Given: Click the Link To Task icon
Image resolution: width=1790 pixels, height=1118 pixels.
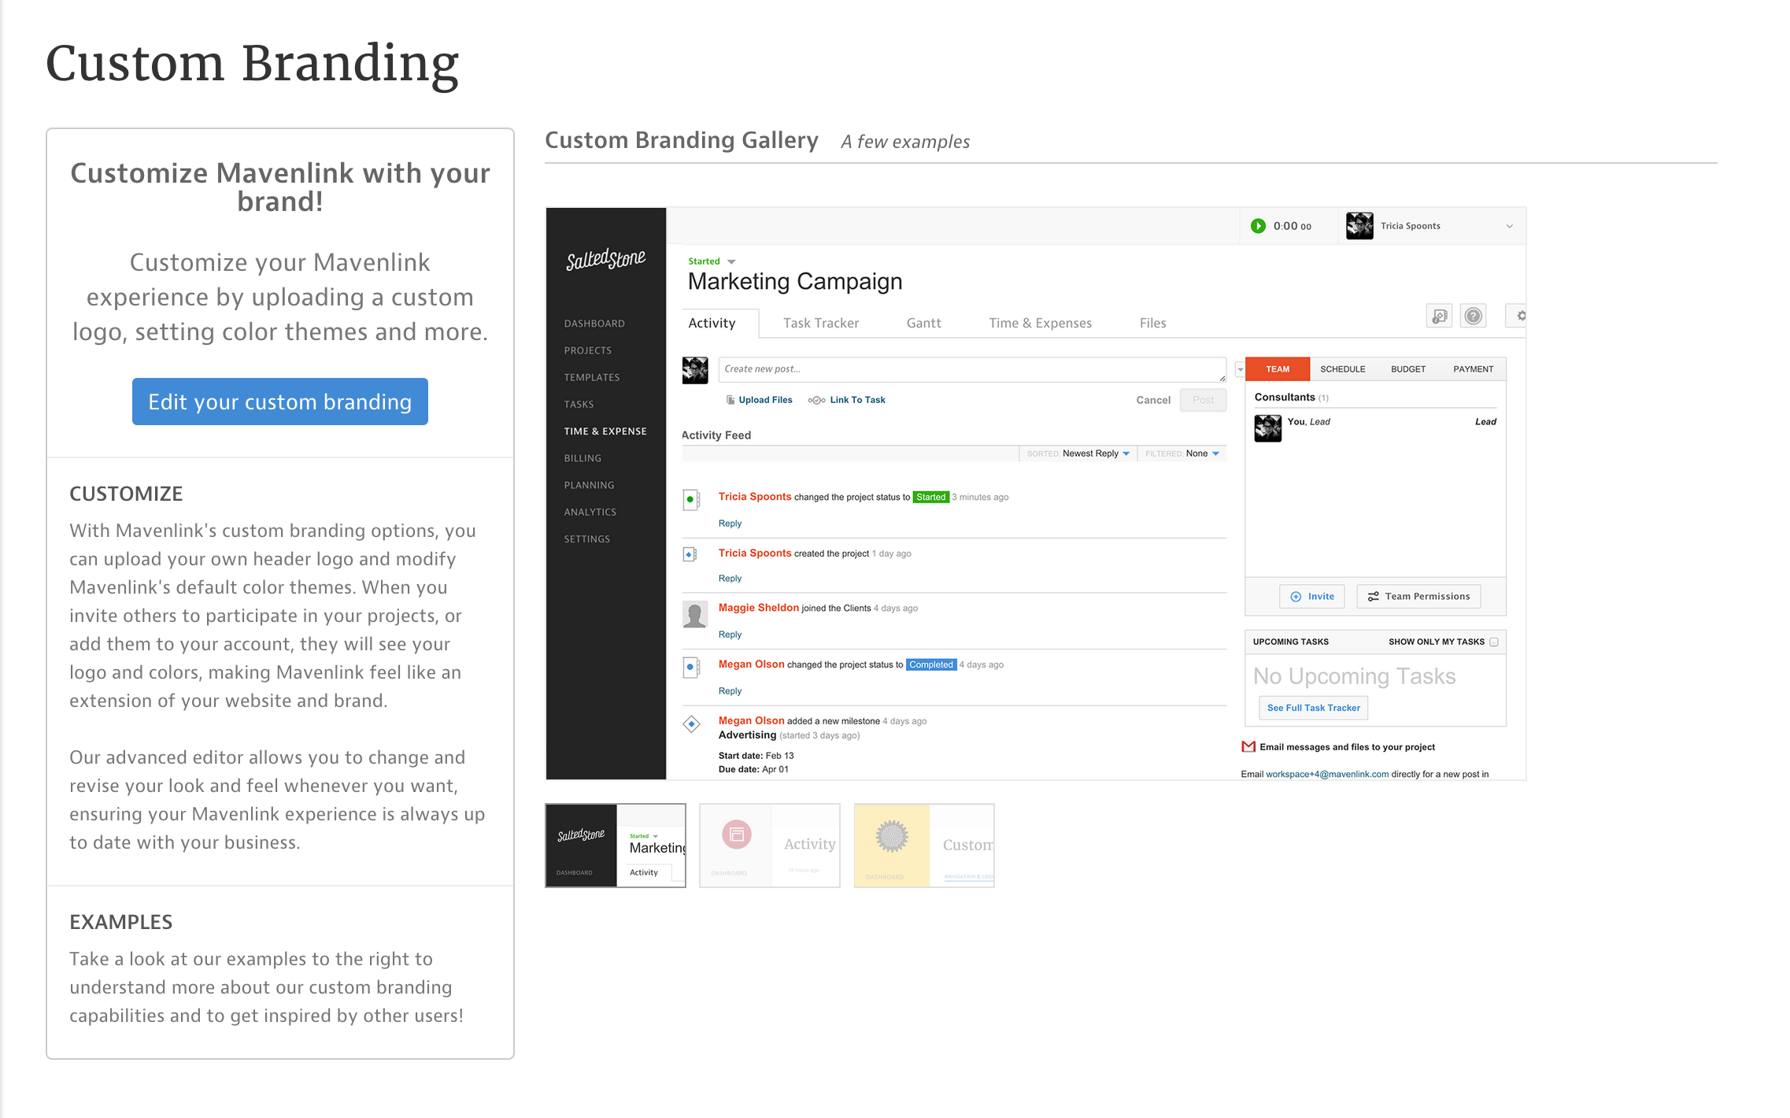Looking at the screenshot, I should [817, 400].
